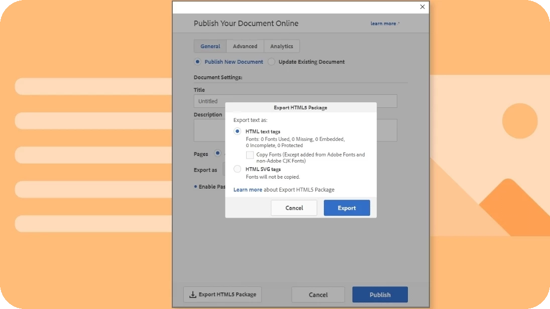
Task: Click the download icon beside Export HTML5 Package
Action: [x=192, y=294]
